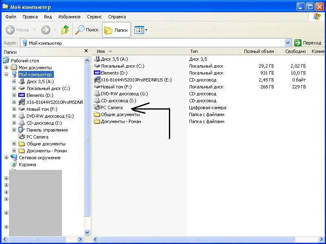Click Elements (D:) WD icon in tree
The image size is (326, 244).
pos(22,95)
